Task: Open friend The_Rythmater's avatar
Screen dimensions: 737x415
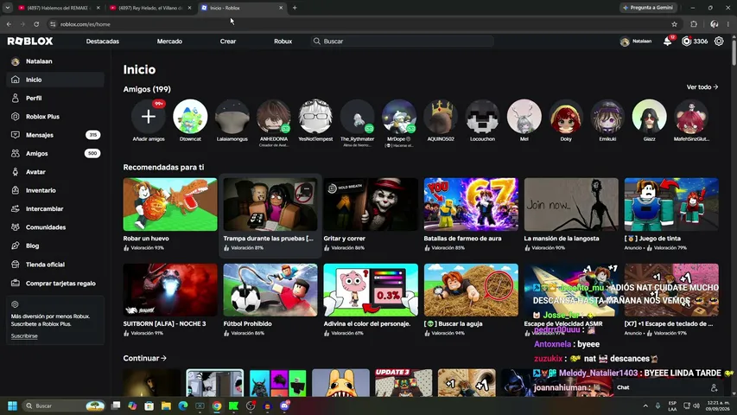Action: (x=357, y=116)
